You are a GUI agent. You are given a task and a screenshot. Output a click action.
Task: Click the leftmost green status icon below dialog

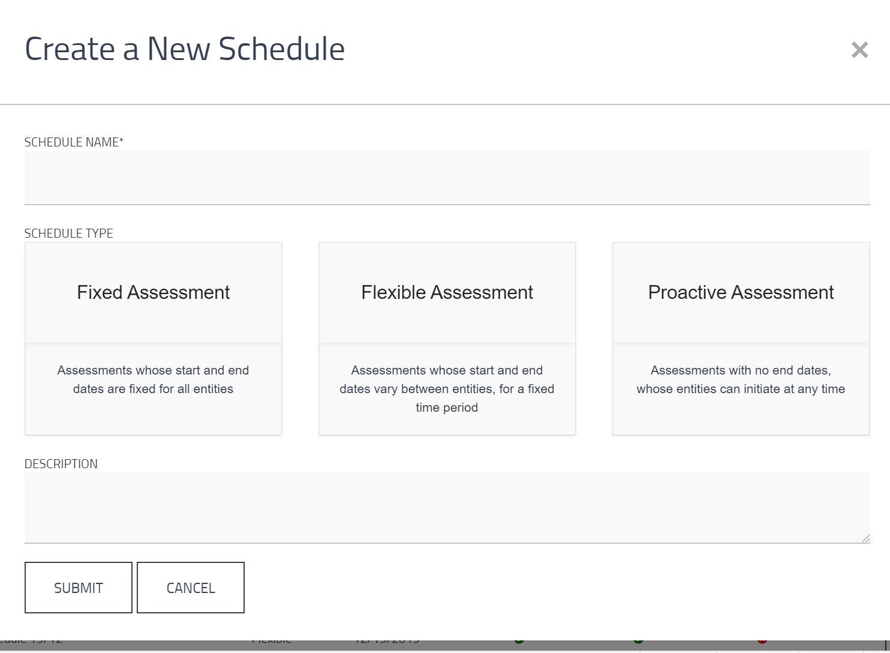[x=519, y=640]
